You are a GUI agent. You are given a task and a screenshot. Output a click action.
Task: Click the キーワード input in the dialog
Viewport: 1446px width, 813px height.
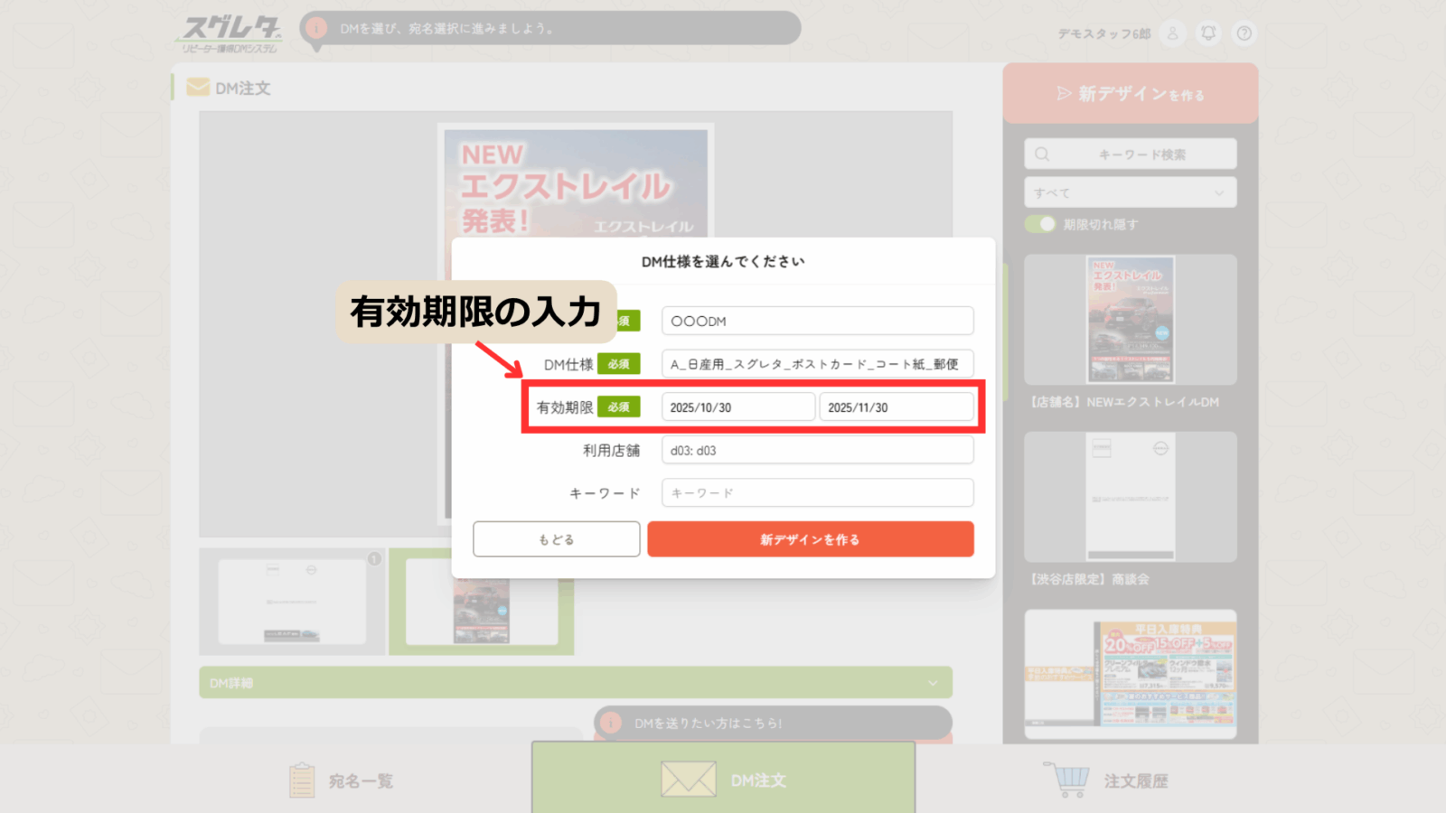tap(817, 493)
